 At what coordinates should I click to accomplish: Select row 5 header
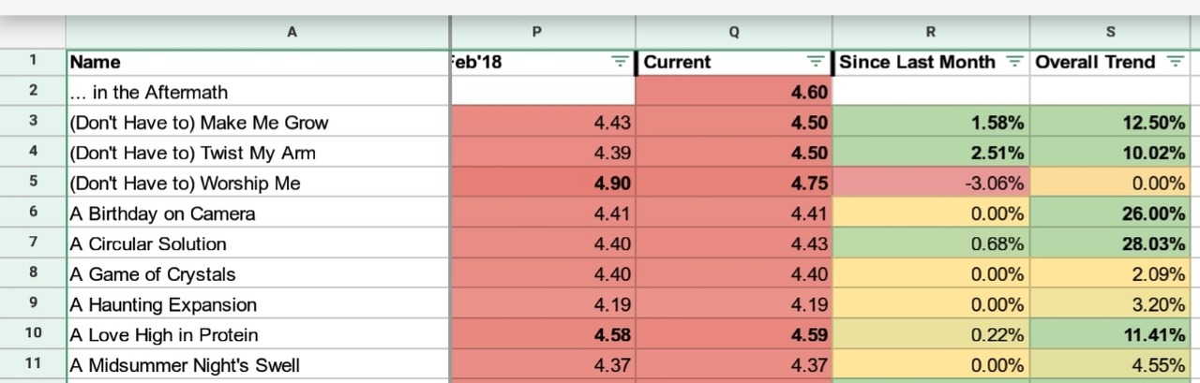pos(33,183)
